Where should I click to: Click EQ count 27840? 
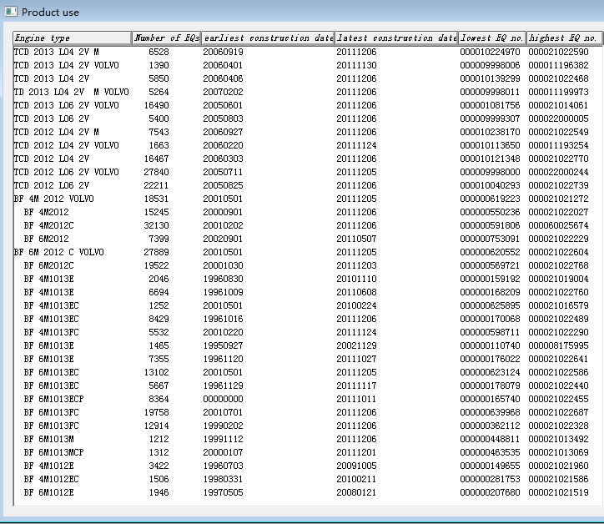pyautogui.click(x=156, y=172)
